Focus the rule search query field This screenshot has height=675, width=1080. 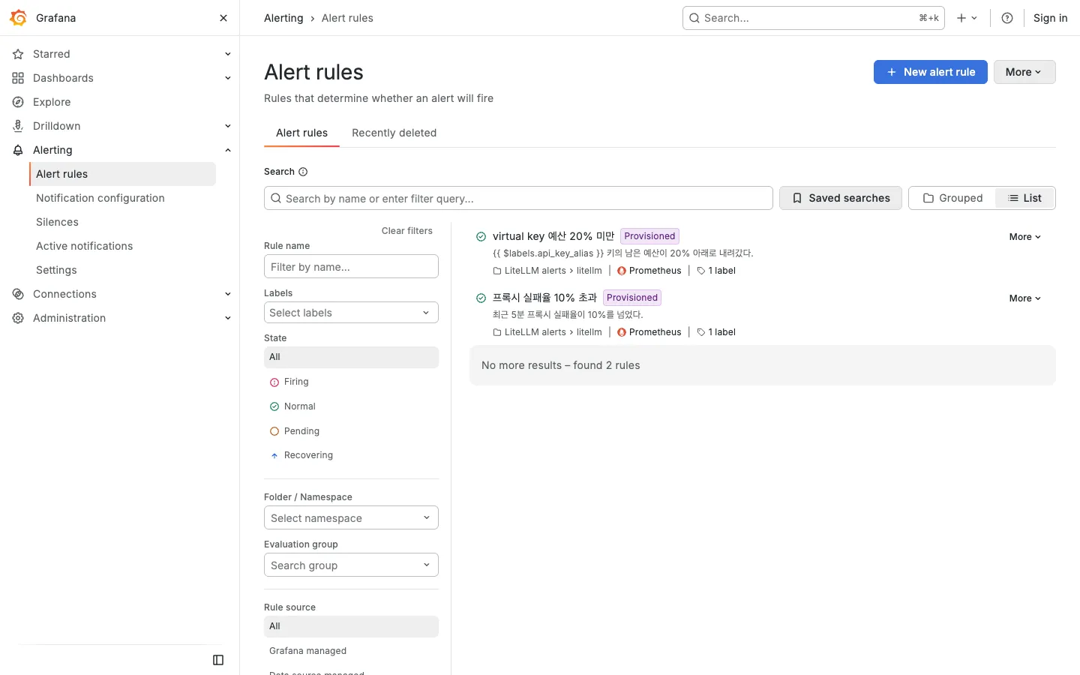click(518, 198)
